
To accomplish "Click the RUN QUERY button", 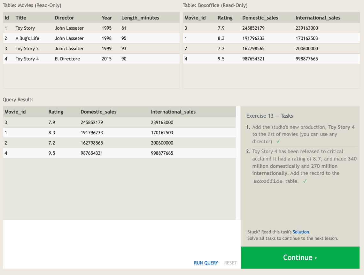I will tap(206, 263).
